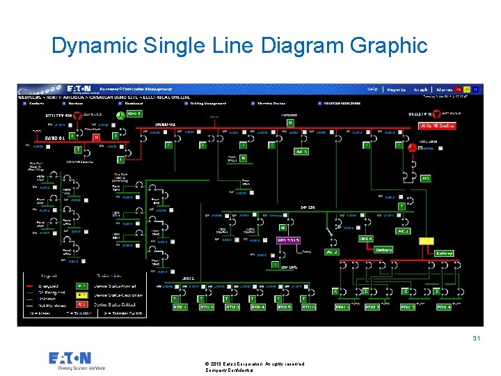Expand the Building Management navigation item
The image size is (501, 376).
click(186, 103)
